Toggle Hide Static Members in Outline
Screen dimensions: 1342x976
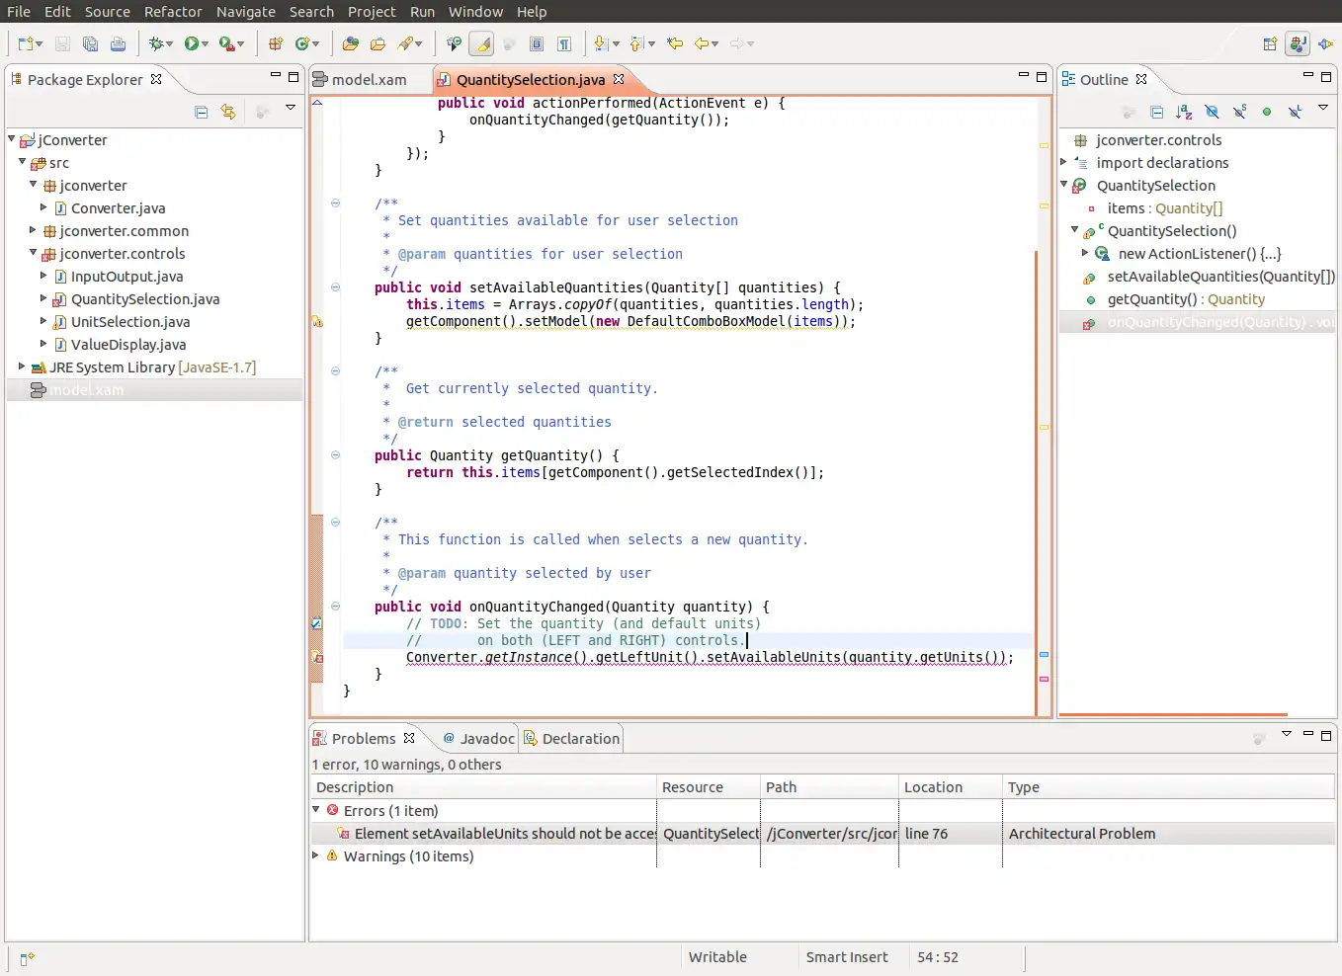(1239, 112)
